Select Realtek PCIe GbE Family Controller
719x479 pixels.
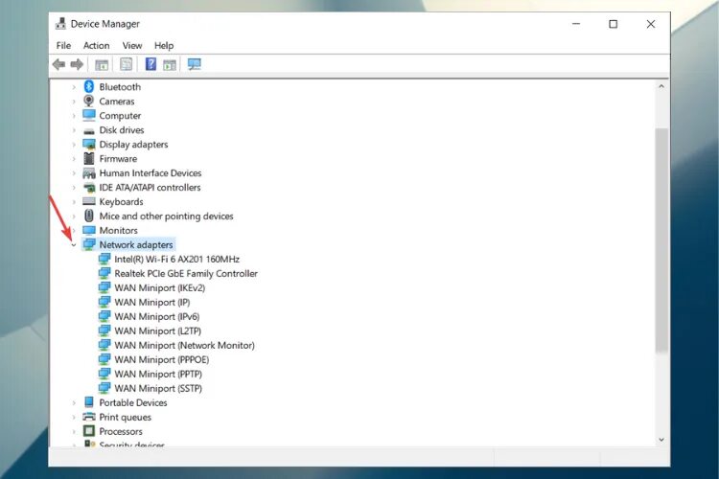(x=186, y=273)
